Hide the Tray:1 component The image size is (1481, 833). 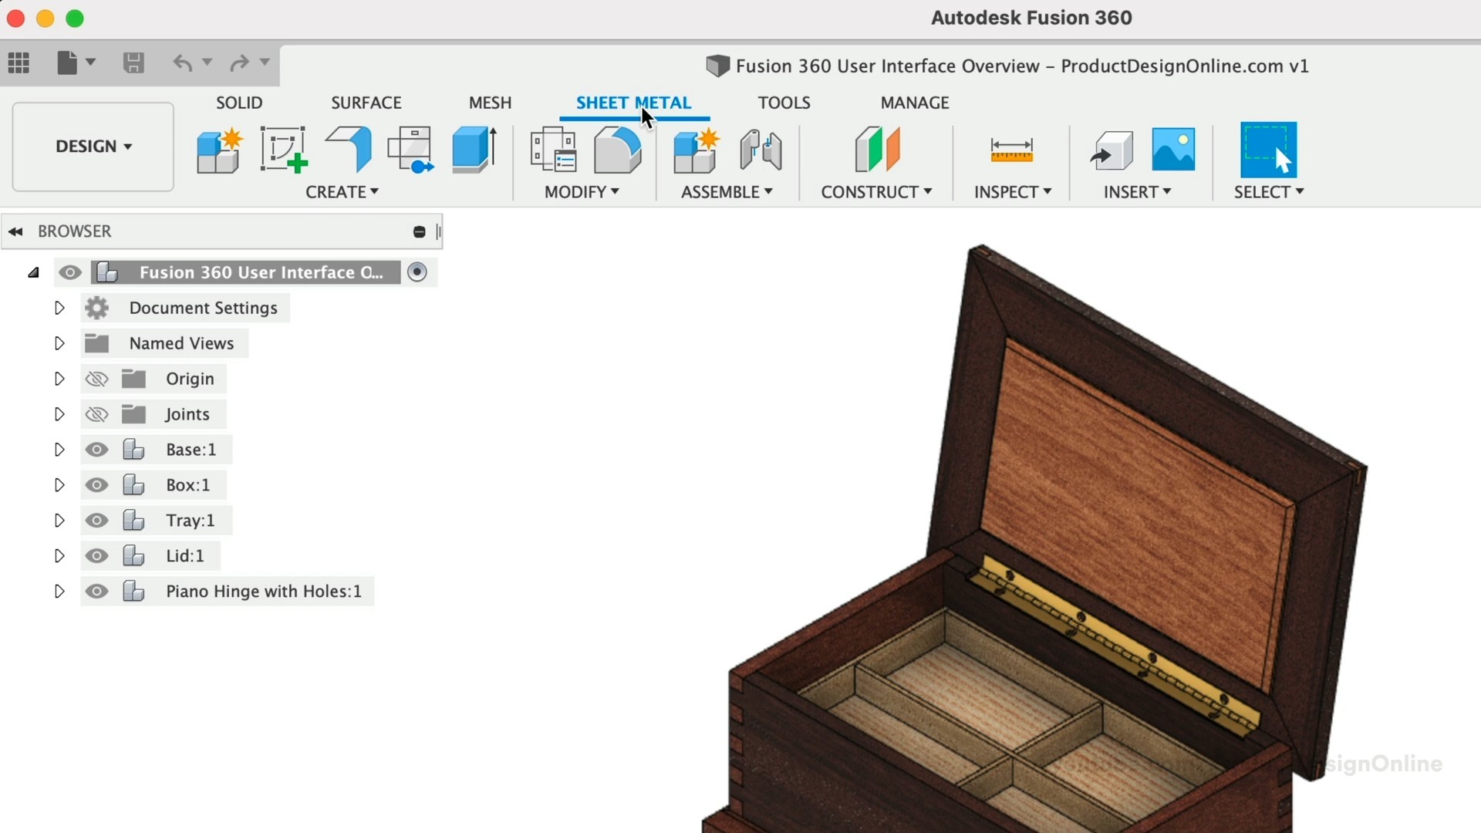pos(96,521)
